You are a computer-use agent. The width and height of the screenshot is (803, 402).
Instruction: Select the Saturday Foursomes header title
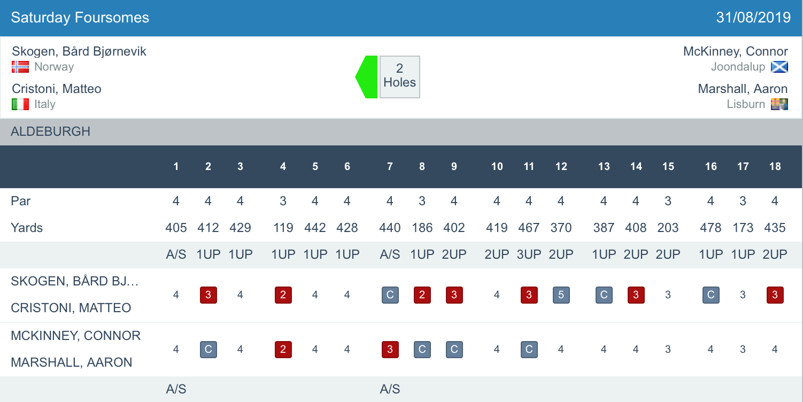coord(80,18)
